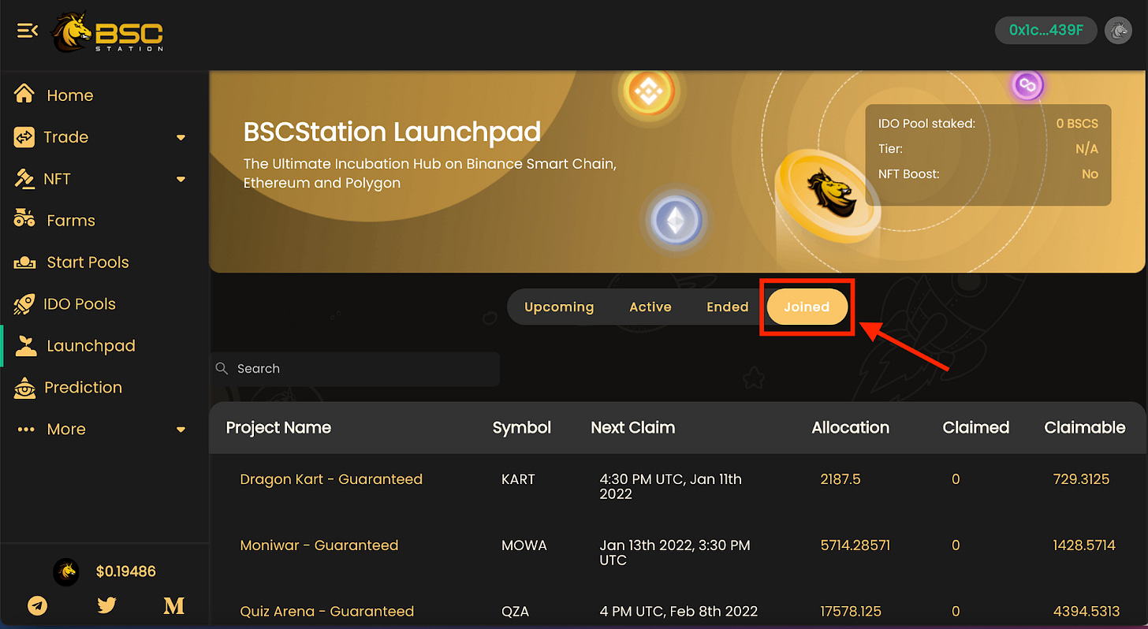Click allocation value 5714.28571

click(855, 545)
